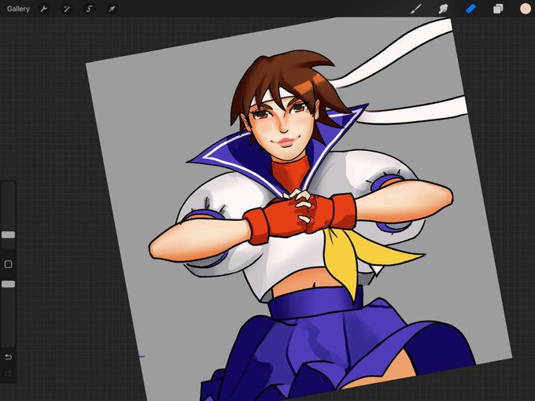This screenshot has height=401, width=535.
Task: Redo the last undone stroke
Action: (8, 373)
